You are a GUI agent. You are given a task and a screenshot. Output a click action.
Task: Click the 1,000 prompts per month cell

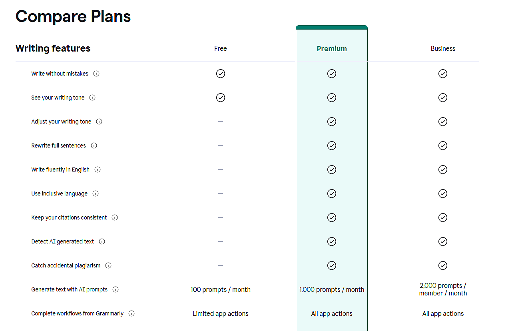(x=332, y=289)
